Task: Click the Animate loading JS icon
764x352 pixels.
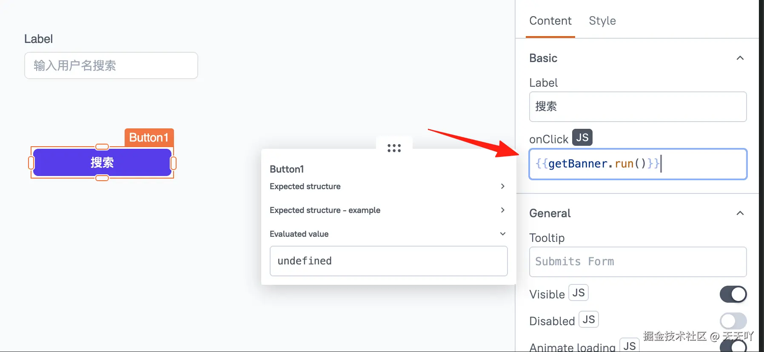Action: tap(629, 346)
